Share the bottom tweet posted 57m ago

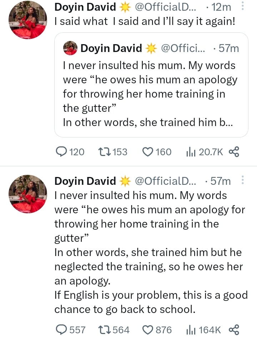click(233, 329)
